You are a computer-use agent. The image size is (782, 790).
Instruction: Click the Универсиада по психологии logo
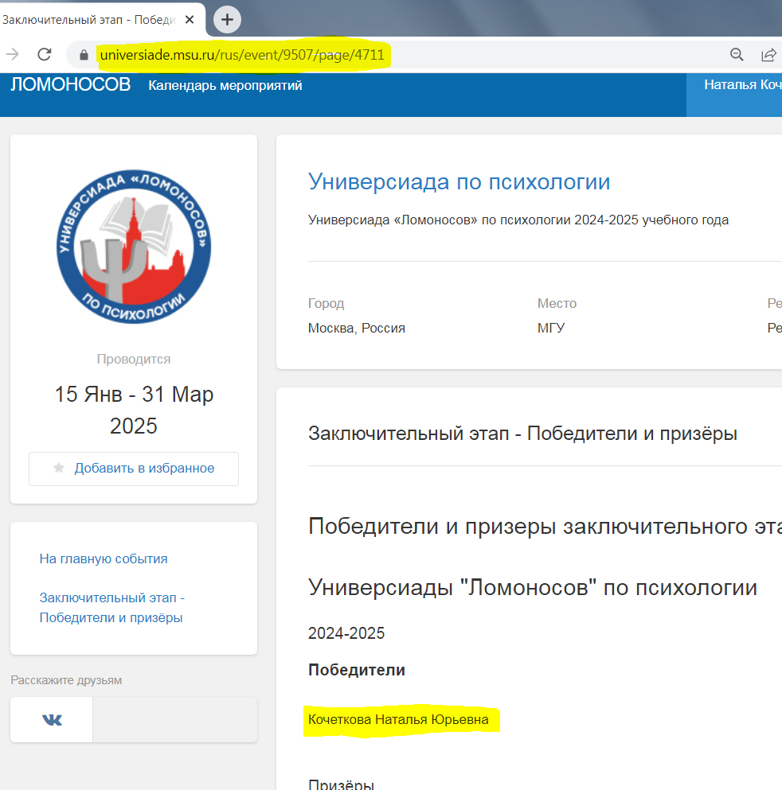pos(134,247)
